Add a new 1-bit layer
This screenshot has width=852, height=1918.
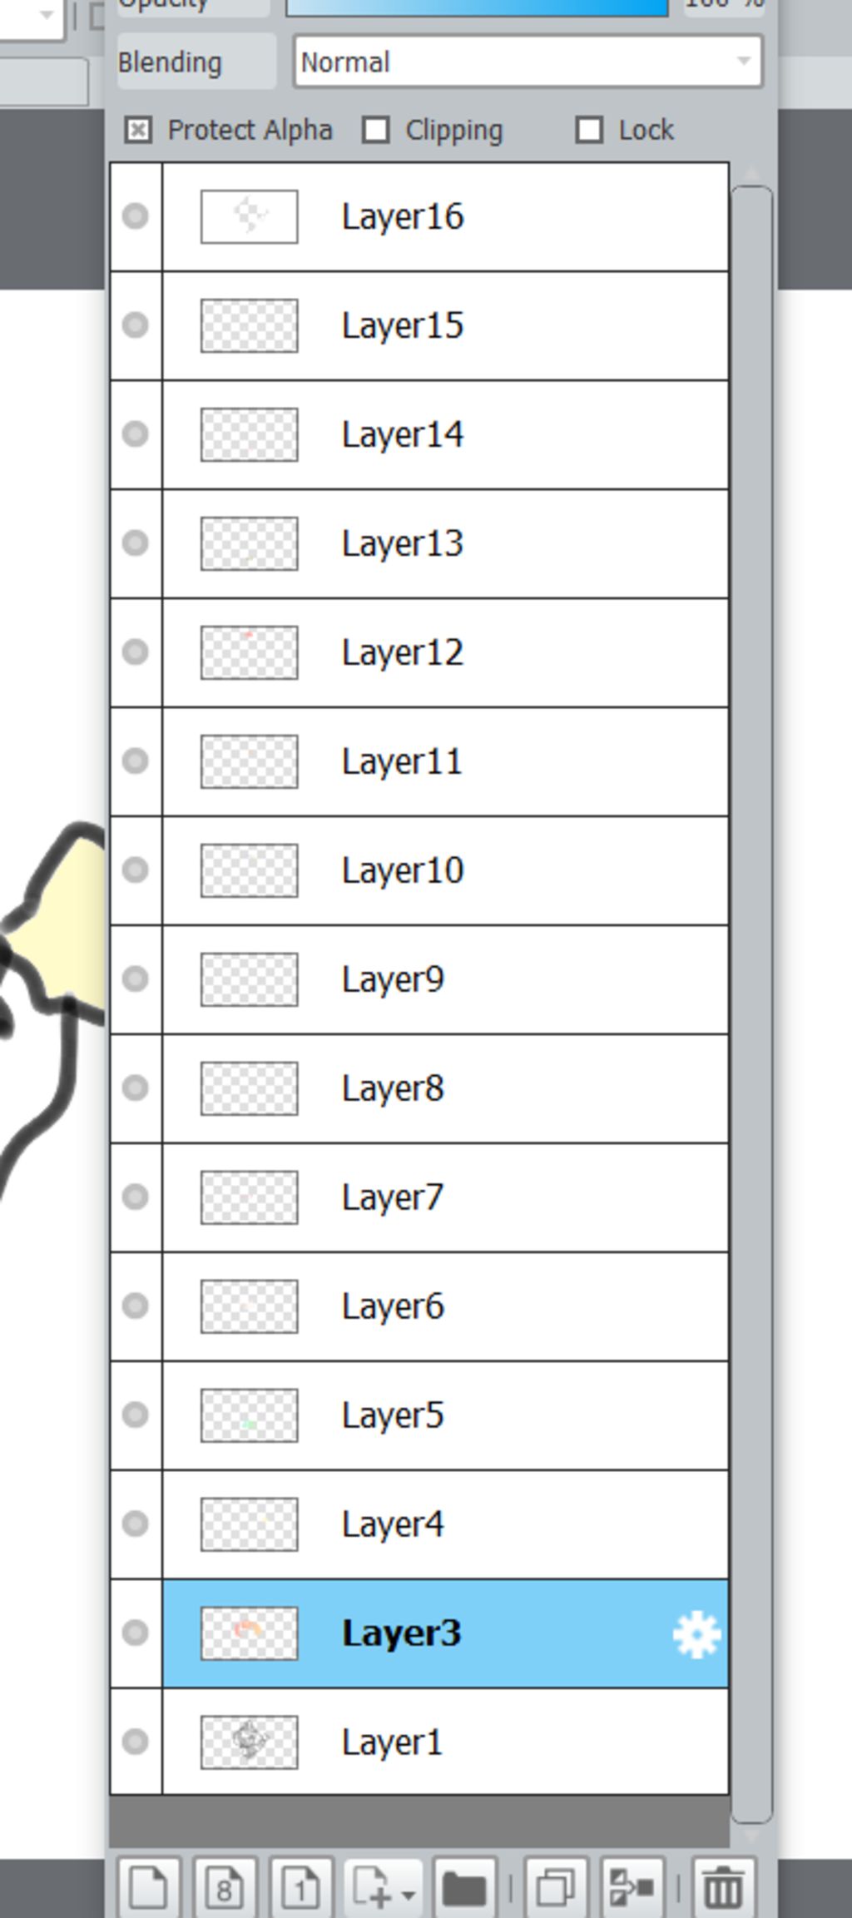[300, 1887]
